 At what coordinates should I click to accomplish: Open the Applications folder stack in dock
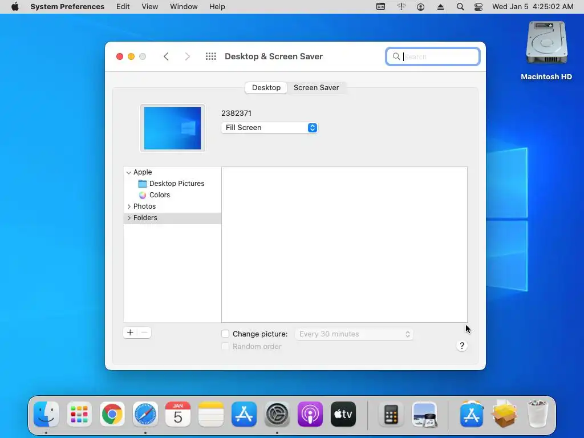(472, 414)
